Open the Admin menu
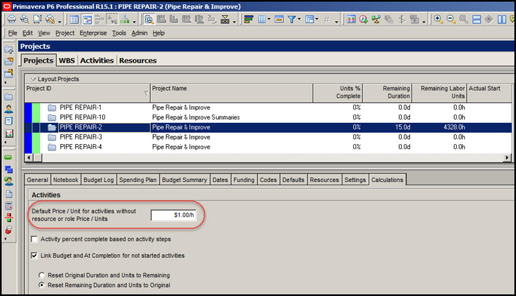516x296 pixels. tap(139, 33)
